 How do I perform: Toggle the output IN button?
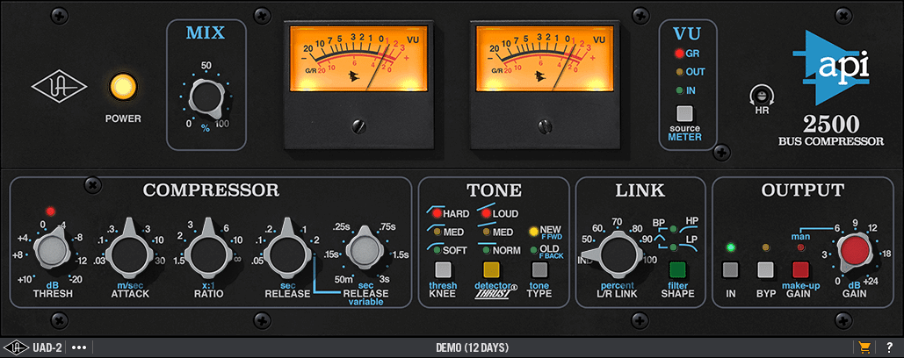pos(731,269)
